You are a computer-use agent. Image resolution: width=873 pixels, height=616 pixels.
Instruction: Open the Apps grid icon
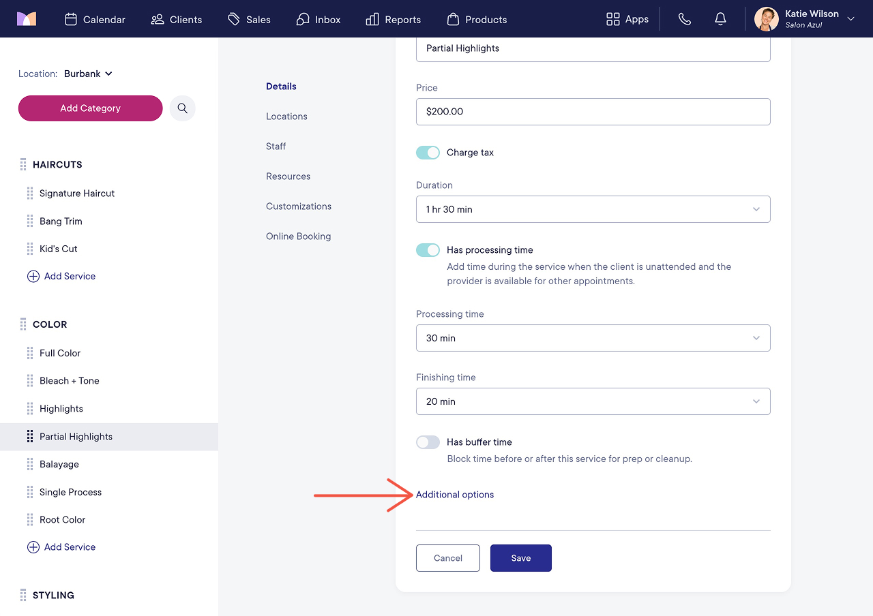[613, 19]
